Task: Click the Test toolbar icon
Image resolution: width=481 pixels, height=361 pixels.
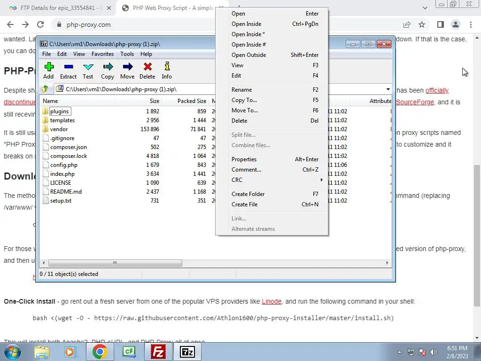Action: [88, 71]
